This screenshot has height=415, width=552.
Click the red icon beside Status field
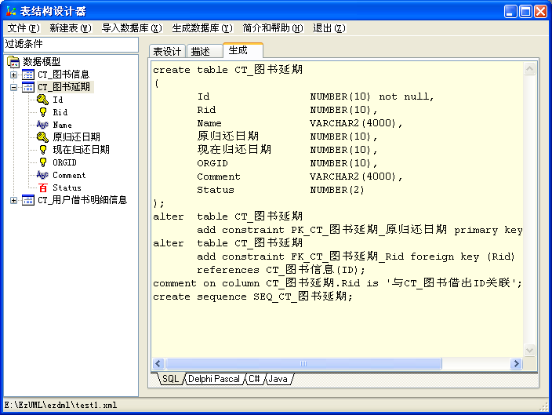pos(42,187)
